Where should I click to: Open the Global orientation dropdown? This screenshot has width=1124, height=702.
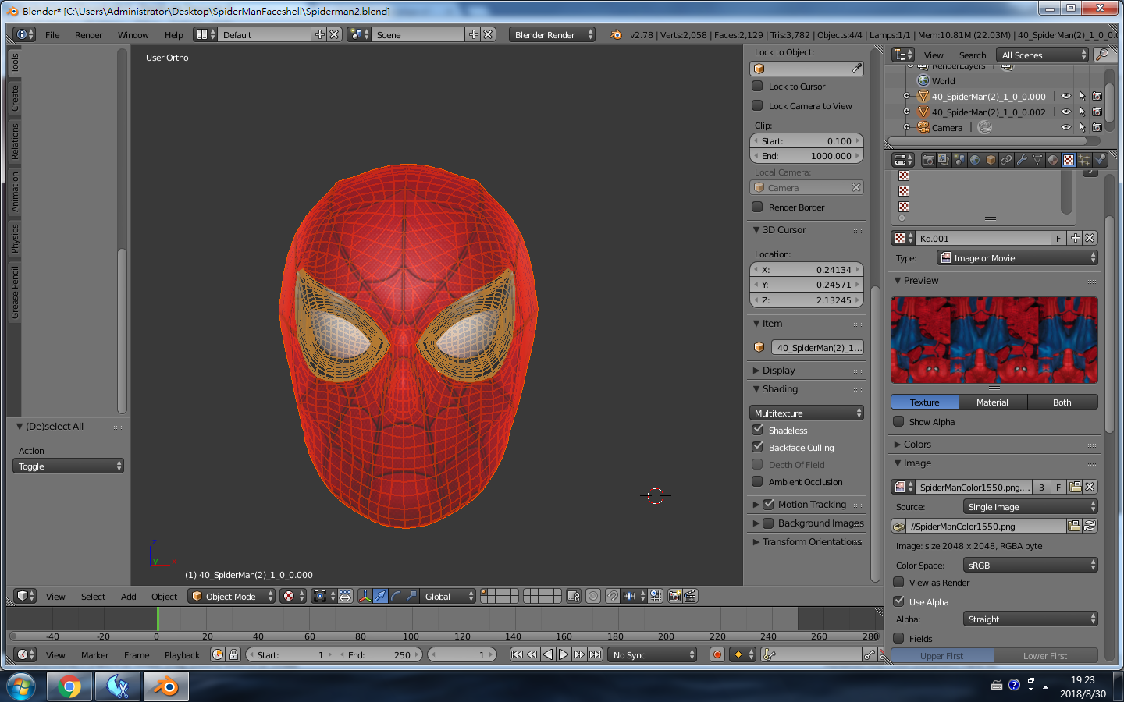(x=448, y=596)
